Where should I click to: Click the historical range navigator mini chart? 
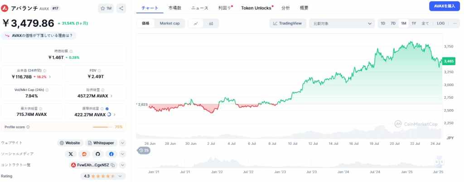(290, 162)
